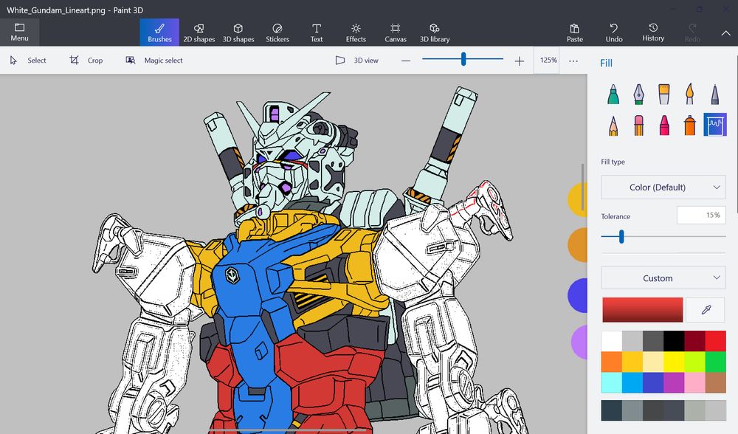The width and height of the screenshot is (738, 434).
Task: Zoom out with the minus button
Action: pyautogui.click(x=406, y=61)
